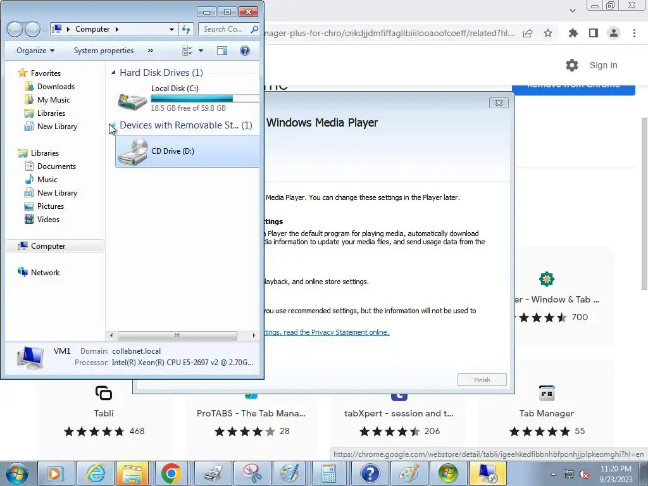Open tabXpert extension title
648x486 pixels.
pos(399,413)
